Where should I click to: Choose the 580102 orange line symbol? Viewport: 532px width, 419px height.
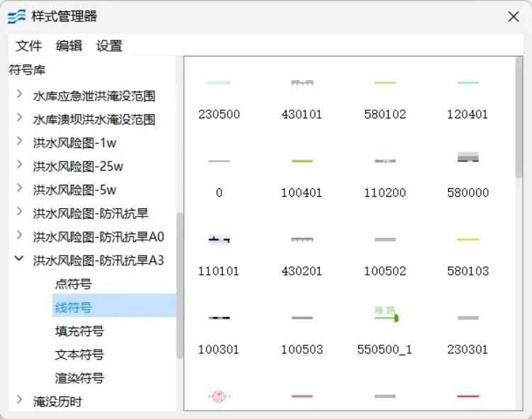click(384, 84)
